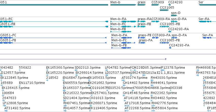Screen dimensions: 216x112
Task: Open the CG31065-RB transcript label
Action: tap(170, 24)
